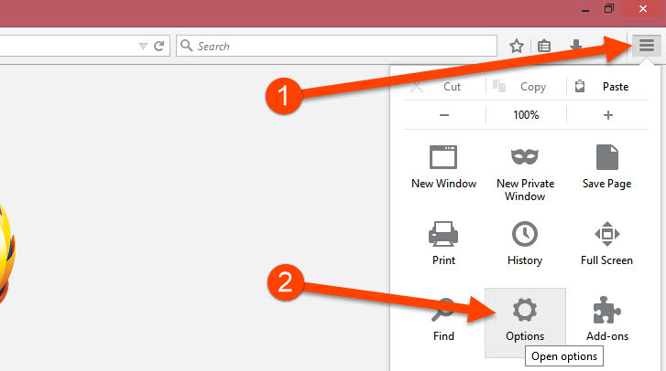
Task: Bookmark this page with the star icon
Action: click(x=517, y=46)
